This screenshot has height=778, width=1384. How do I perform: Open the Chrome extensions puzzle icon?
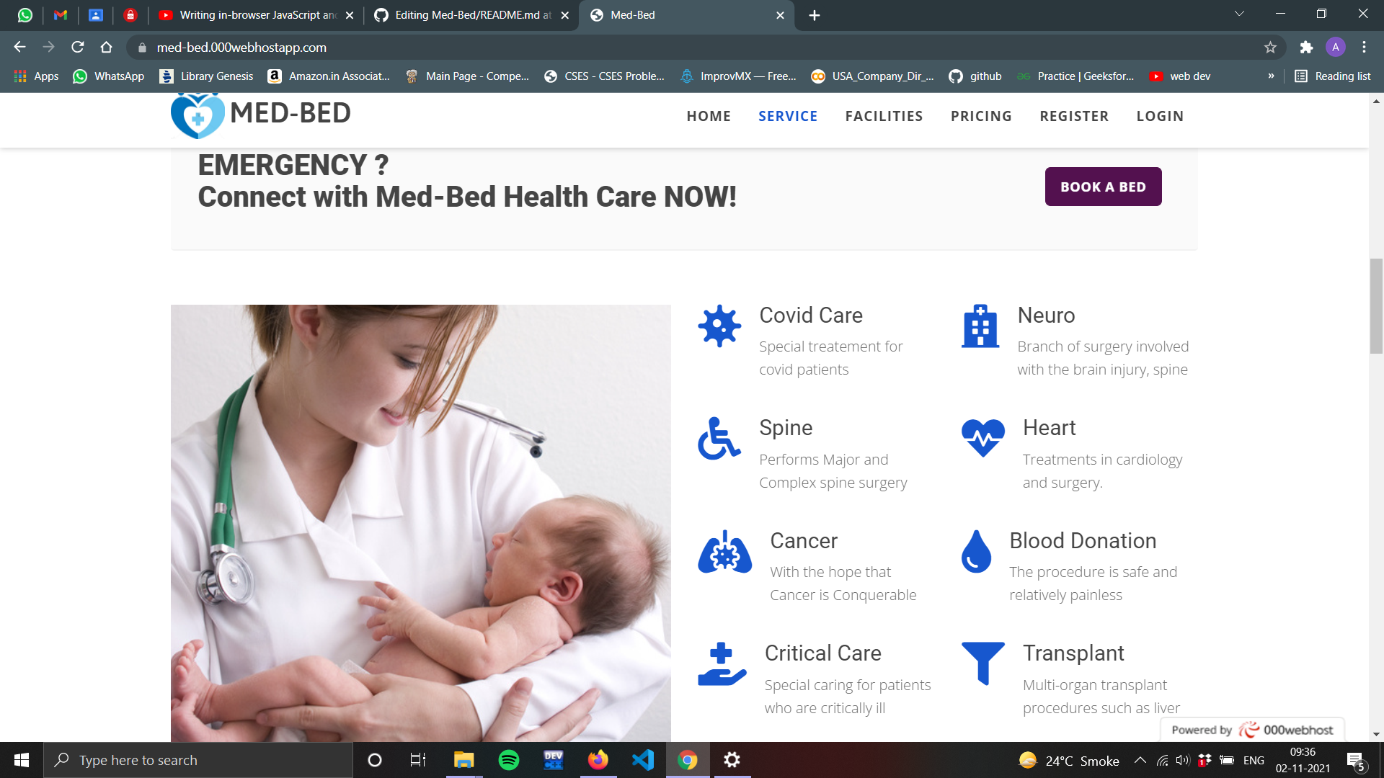[1306, 48]
